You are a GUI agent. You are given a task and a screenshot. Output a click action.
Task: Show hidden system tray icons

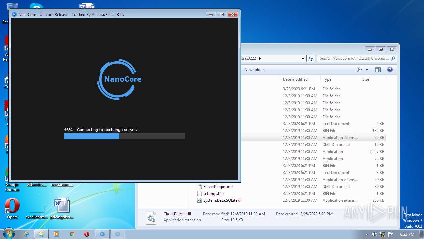366,234
